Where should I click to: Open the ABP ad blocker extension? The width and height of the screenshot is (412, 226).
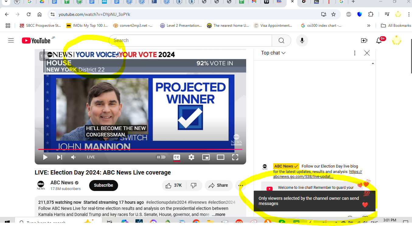[349, 14]
